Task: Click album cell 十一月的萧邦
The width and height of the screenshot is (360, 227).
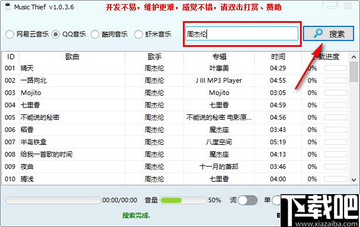Action: (x=219, y=167)
